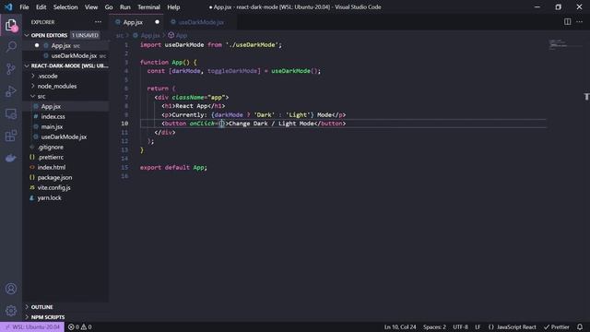The width and height of the screenshot is (590, 332).
Task: Open Explorer Views and More Actions ellipsis
Action: click(99, 22)
